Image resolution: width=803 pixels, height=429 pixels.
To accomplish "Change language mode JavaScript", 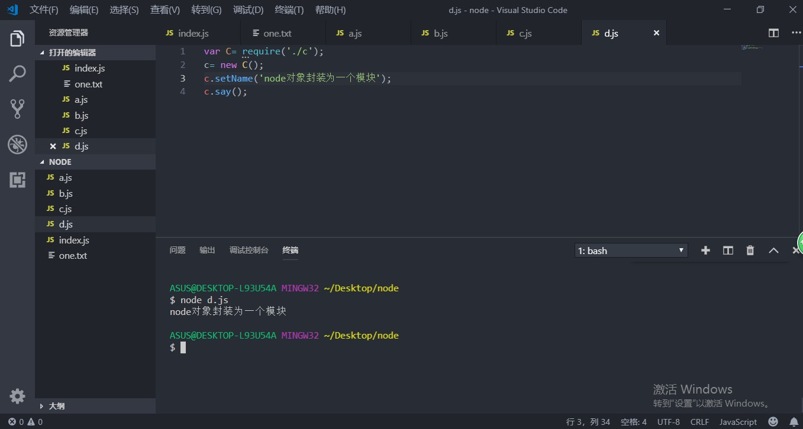I will (x=738, y=422).
